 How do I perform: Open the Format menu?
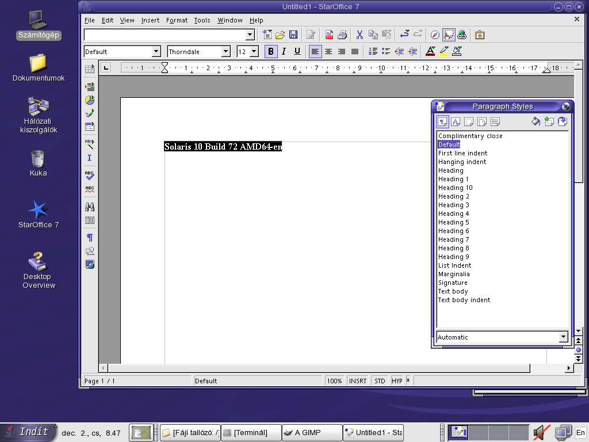177,20
